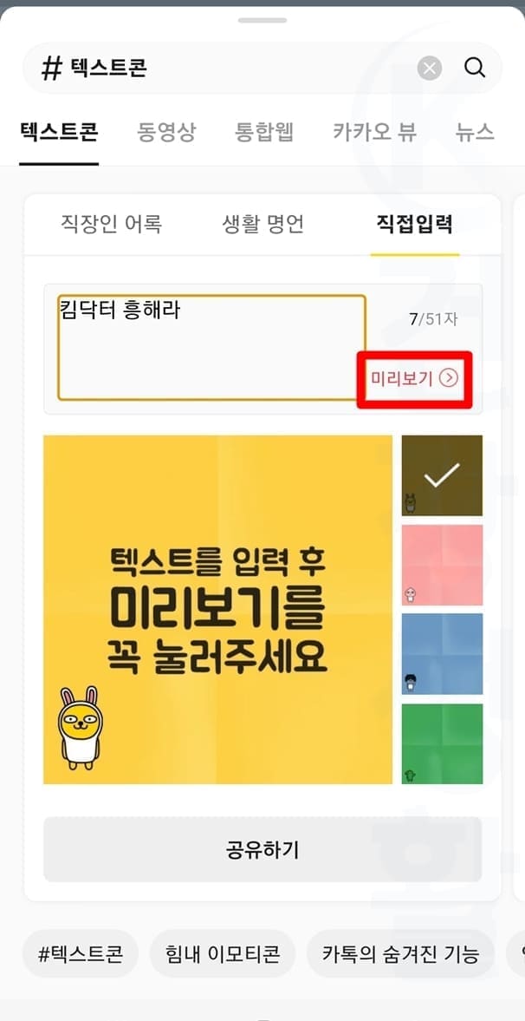Image resolution: width=525 pixels, height=1021 pixels.
Task: Choose the blue background theme
Action: click(442, 654)
